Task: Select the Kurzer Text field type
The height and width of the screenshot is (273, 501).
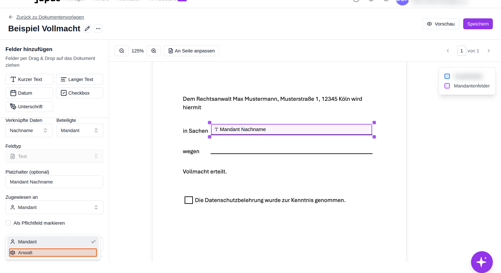Action: 29,79
